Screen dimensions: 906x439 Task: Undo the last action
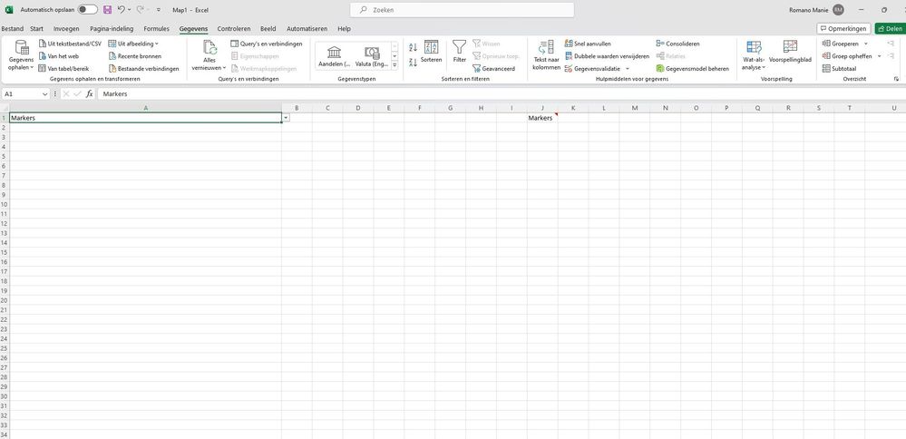121,10
